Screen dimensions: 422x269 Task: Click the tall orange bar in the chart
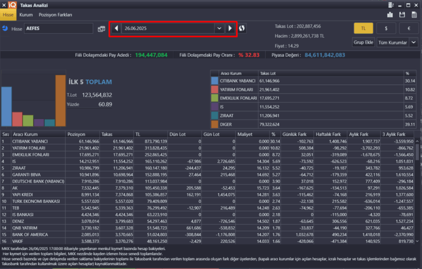[x=60, y=100]
